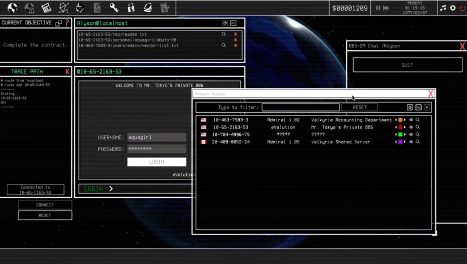The height and width of the screenshot is (264, 467).
Task: Open the music player note icon
Action: pos(443,8)
